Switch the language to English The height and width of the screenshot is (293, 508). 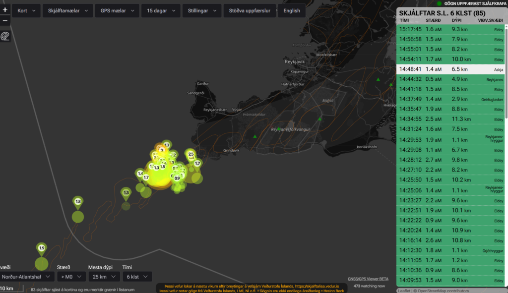292,10
